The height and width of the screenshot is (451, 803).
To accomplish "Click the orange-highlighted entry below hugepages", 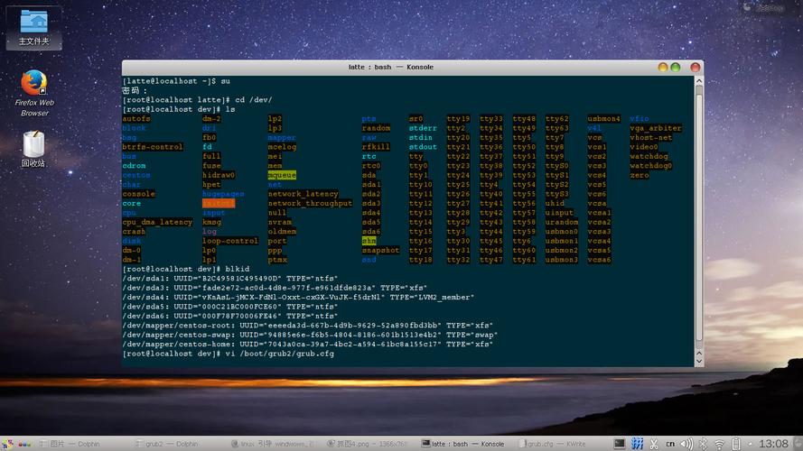I will (219, 203).
